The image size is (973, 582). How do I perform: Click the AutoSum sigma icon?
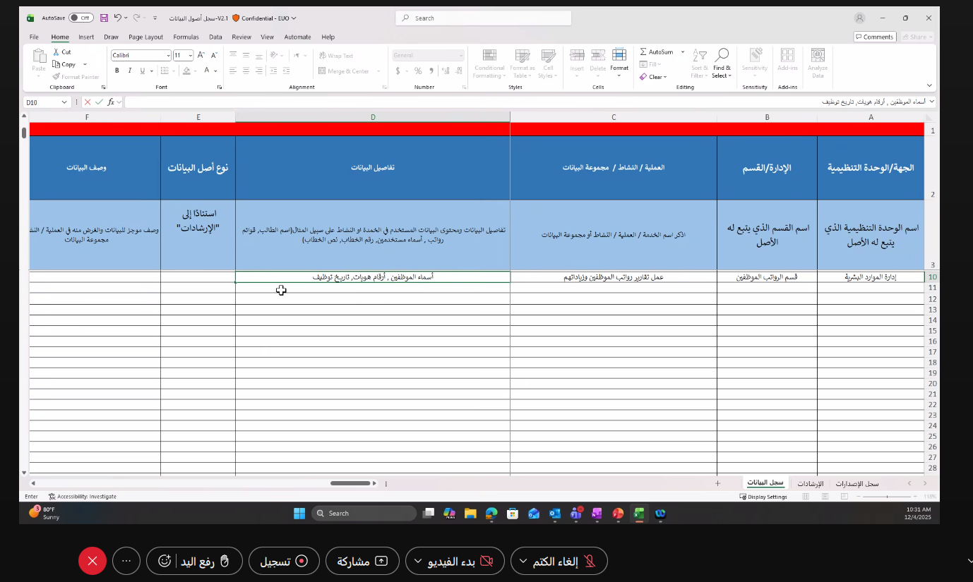643,52
